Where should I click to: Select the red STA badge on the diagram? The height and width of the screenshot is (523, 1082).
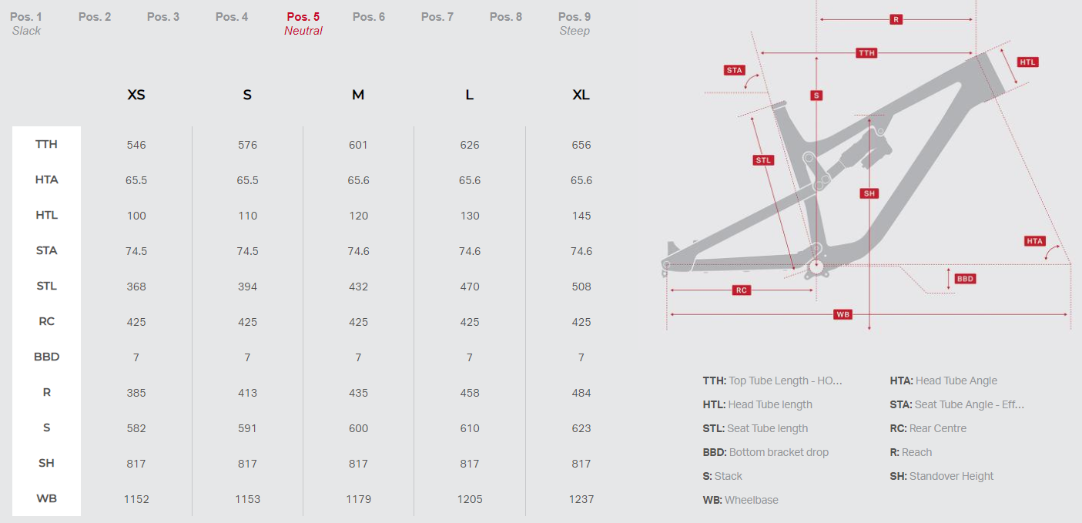pyautogui.click(x=735, y=70)
